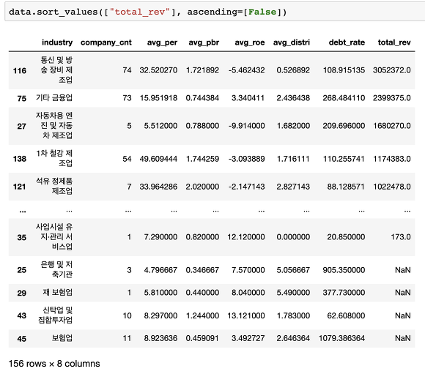This screenshot has width=425, height=374.
Task: Click the "156 rows × 8 columns" summary
Action: pyautogui.click(x=54, y=364)
